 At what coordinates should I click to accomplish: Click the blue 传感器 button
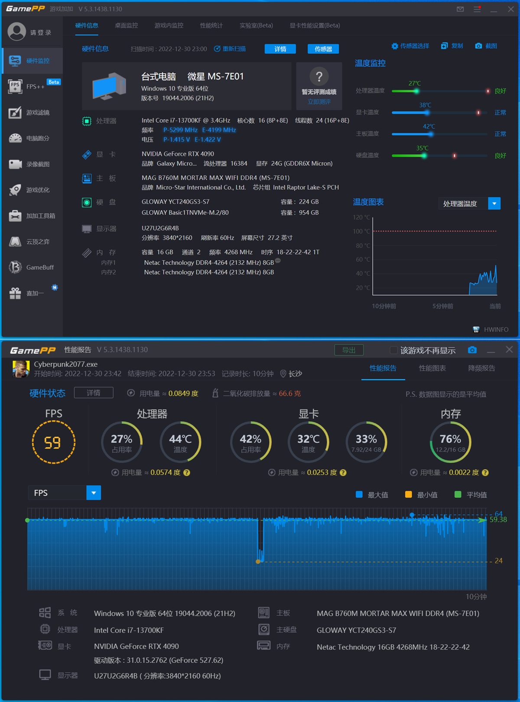pos(323,49)
